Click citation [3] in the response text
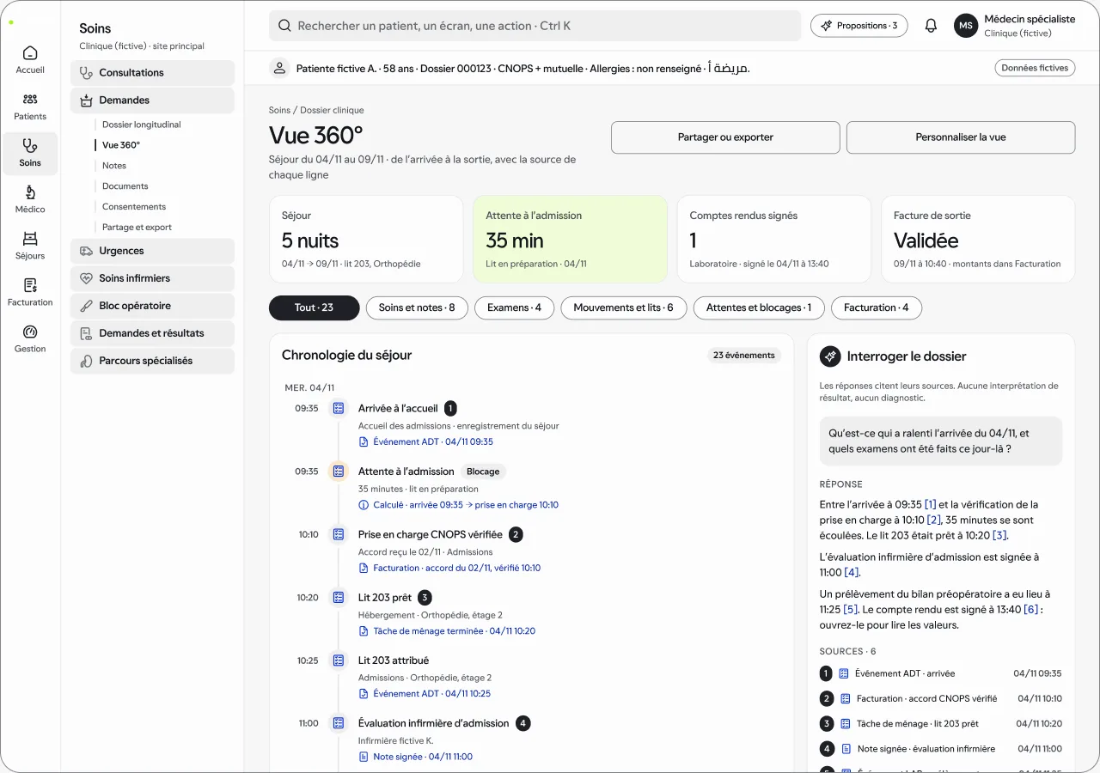 coord(999,535)
